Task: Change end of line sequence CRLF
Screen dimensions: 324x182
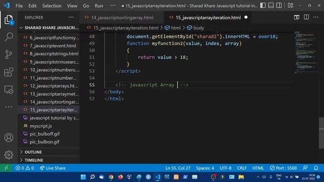Action: click(x=242, y=168)
